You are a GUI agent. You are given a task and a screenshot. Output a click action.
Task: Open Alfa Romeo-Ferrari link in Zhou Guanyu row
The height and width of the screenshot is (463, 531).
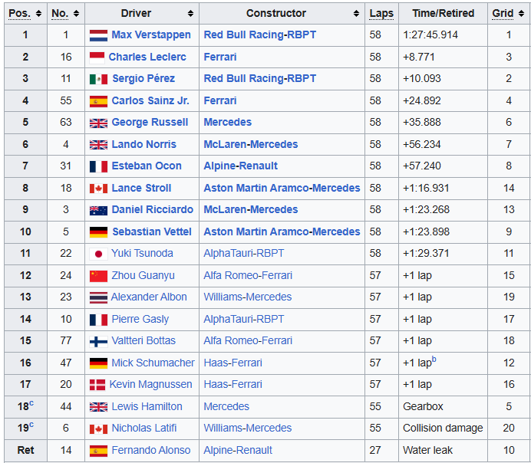pos(248,276)
